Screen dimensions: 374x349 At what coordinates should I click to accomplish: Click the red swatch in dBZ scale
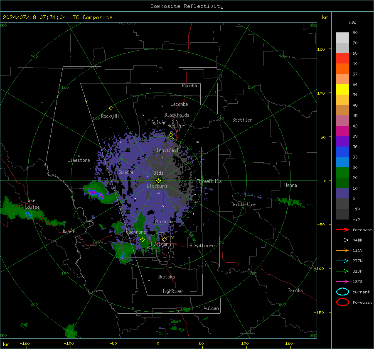(342, 59)
